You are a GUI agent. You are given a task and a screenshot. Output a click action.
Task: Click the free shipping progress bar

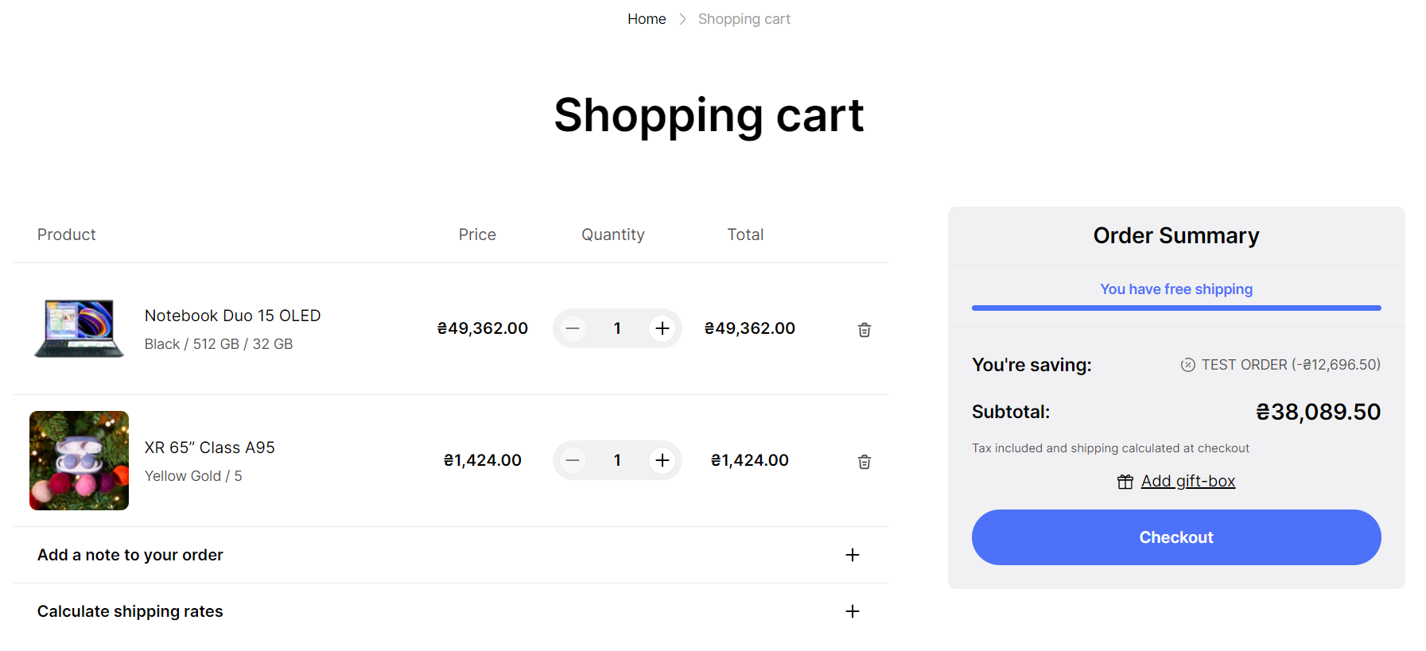click(1175, 308)
